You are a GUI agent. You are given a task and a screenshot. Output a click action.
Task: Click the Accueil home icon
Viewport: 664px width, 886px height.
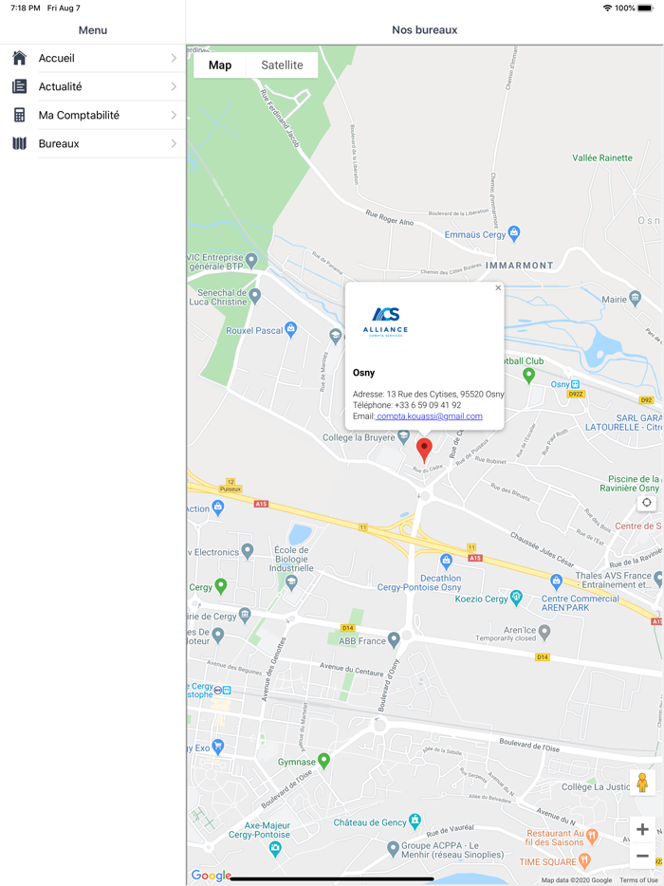[x=19, y=58]
